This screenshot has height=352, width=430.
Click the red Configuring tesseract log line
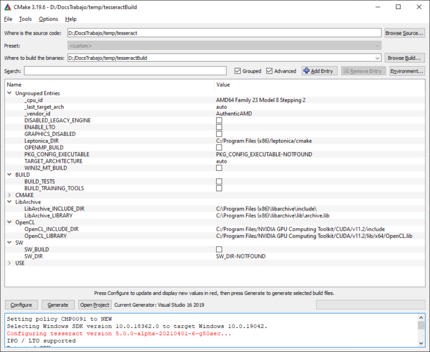tap(119, 334)
